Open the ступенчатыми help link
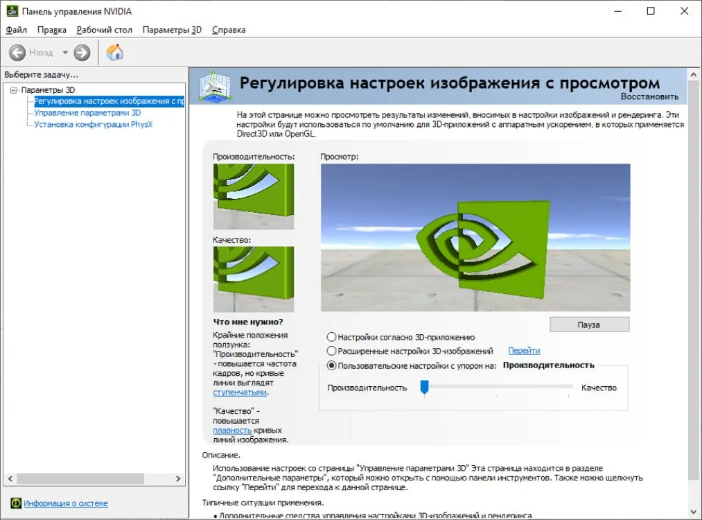The image size is (702, 520). 240,392
